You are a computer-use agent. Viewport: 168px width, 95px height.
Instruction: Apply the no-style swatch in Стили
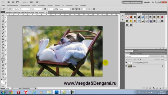[x=127, y=17]
